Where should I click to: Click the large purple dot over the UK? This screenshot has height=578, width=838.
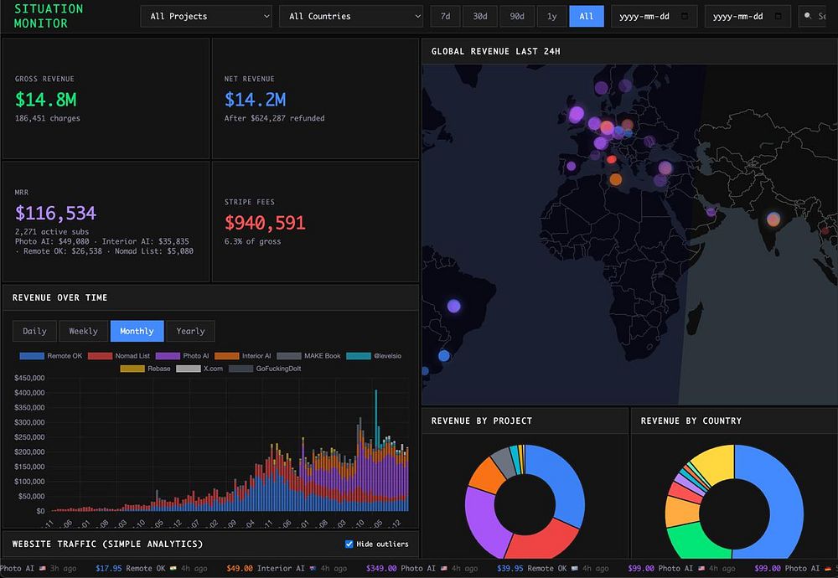pos(577,114)
